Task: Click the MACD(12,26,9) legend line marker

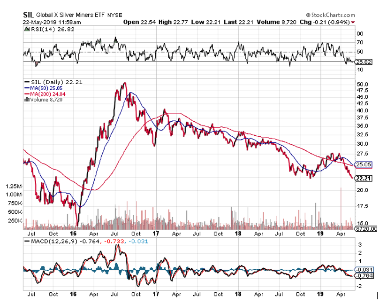Action: coord(26,242)
